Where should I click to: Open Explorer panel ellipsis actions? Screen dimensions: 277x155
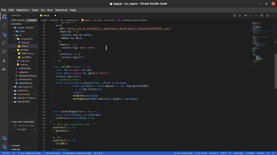(x=34, y=15)
